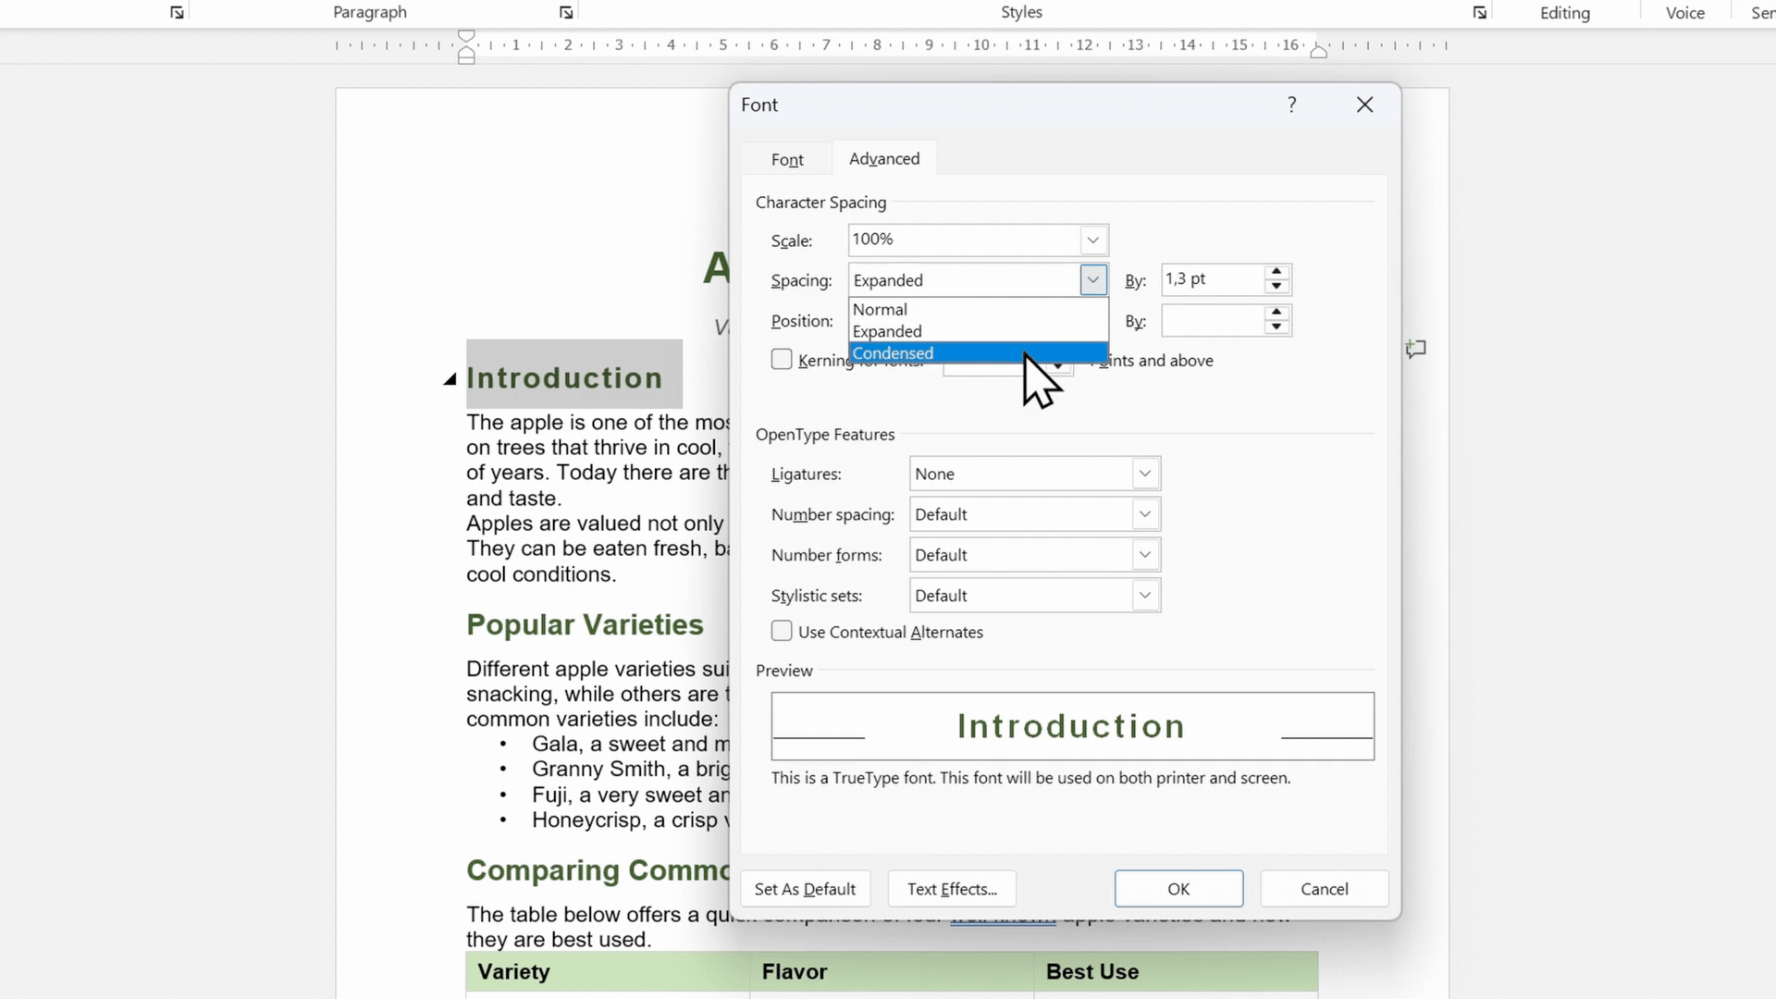Toggle the Spacing dropdown arrow
Screen dimensions: 1776x999
1092,279
